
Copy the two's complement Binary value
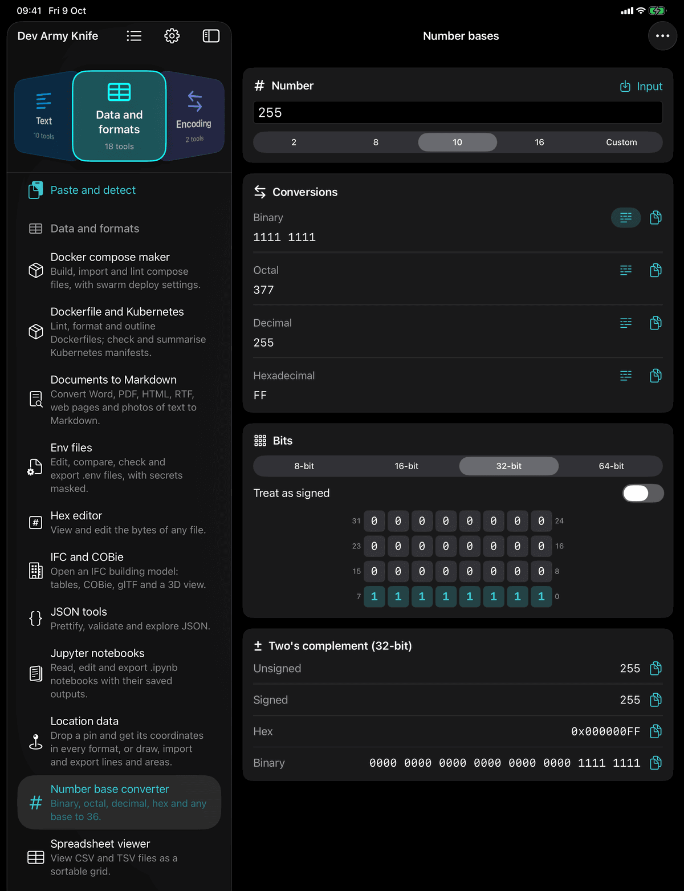(655, 763)
